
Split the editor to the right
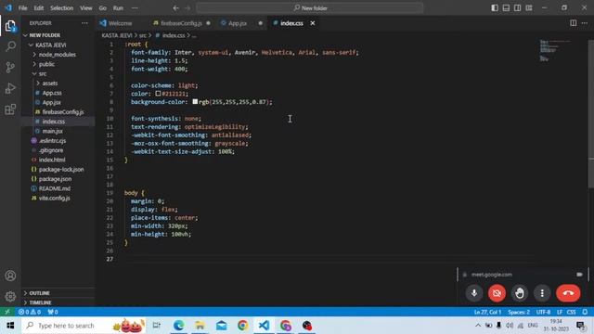tap(574, 23)
